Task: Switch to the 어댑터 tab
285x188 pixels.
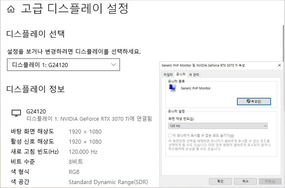Action: pos(168,75)
